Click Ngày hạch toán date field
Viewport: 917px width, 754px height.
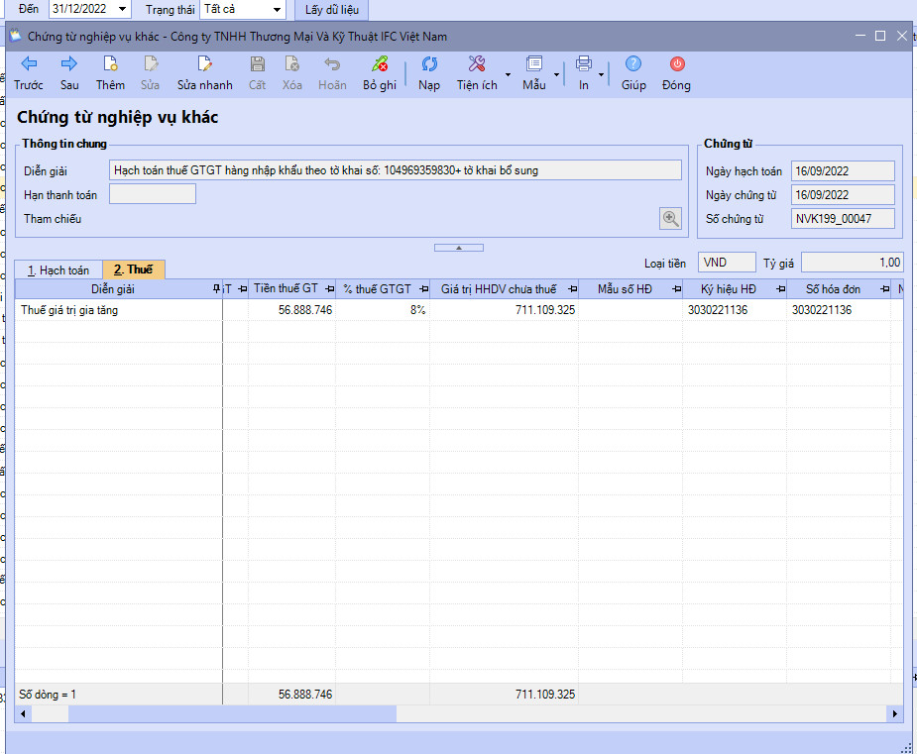843,170
